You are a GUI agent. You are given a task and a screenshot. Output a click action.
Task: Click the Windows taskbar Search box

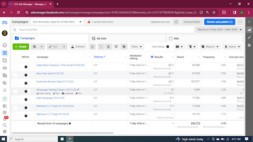pyautogui.click(x=32, y=139)
